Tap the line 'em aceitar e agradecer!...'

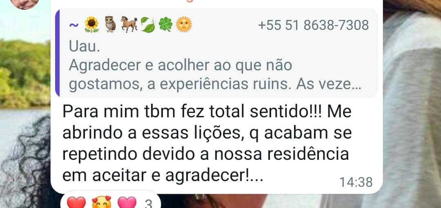point(163,176)
